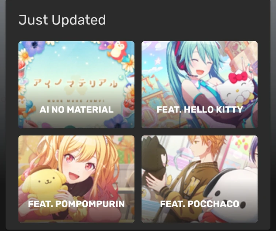Click the FEAT. POMPOMPURIN caption text
Screen dimensions: 276x231
76,204
